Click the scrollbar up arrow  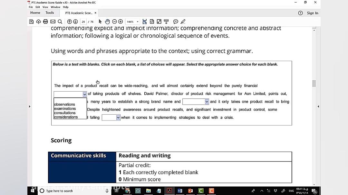314,30
